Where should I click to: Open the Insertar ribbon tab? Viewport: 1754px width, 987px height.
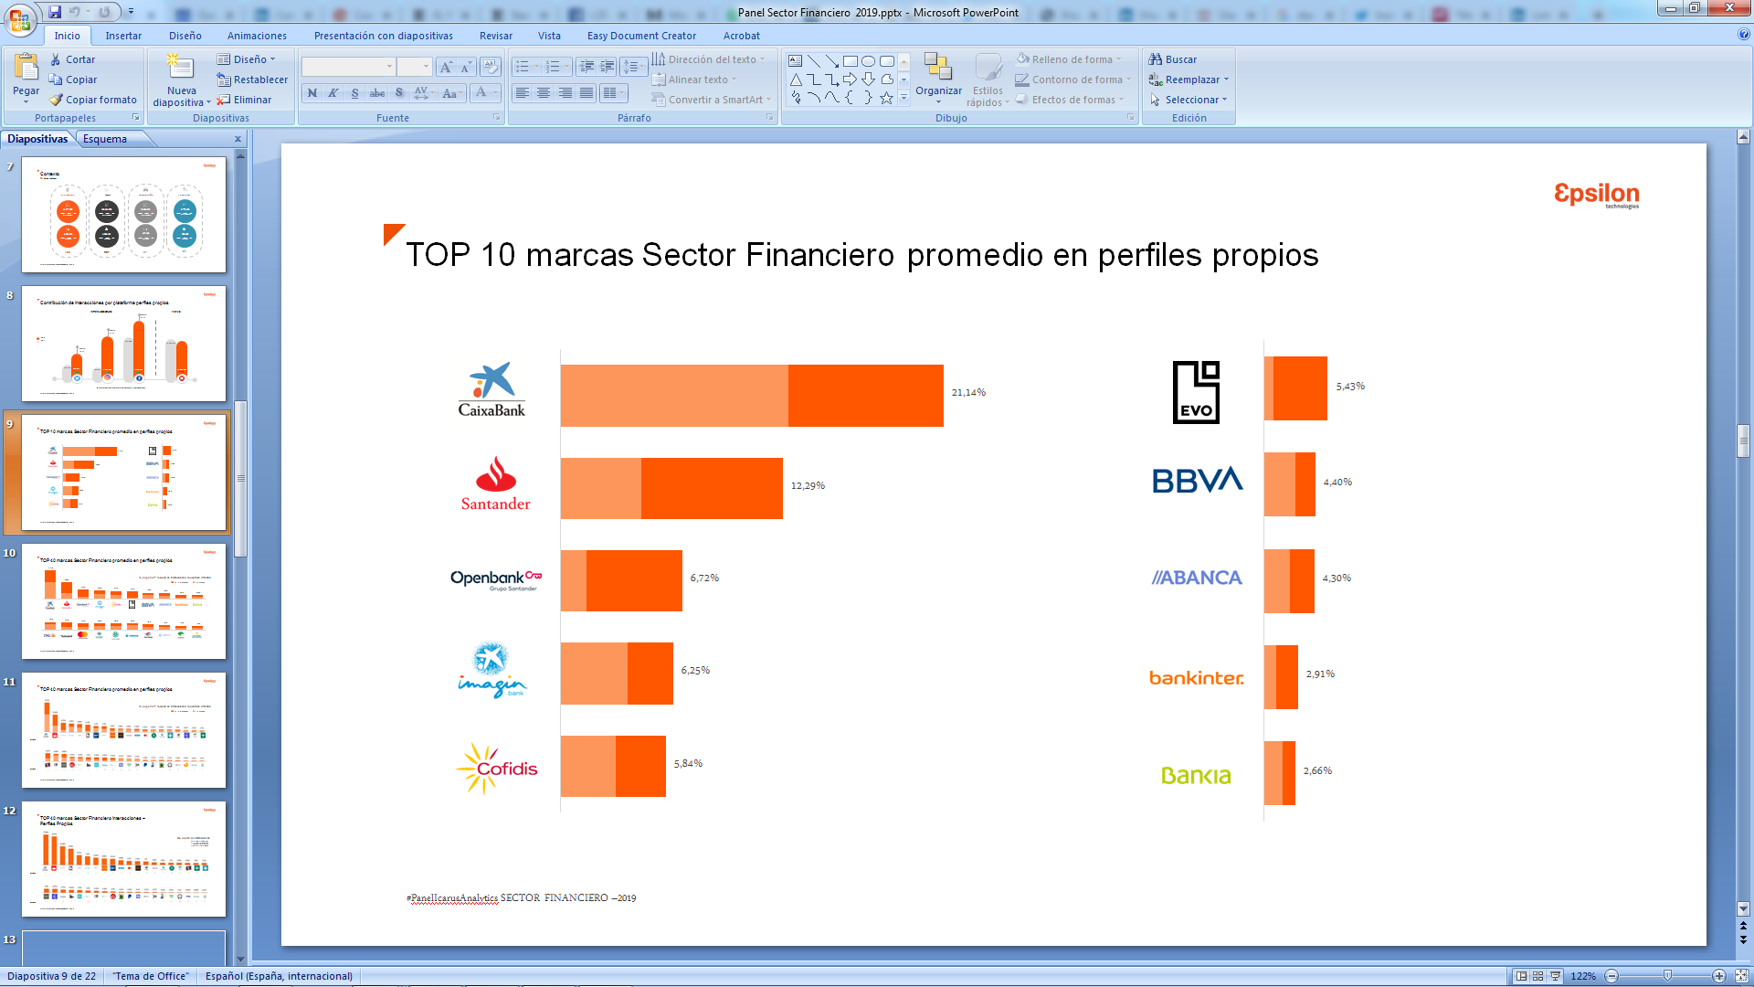point(123,36)
